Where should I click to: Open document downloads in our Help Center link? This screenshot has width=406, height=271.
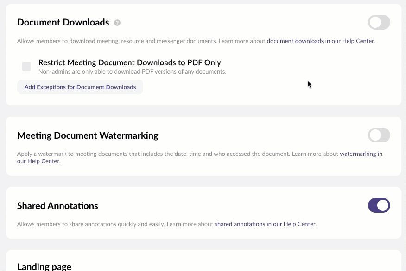(320, 41)
